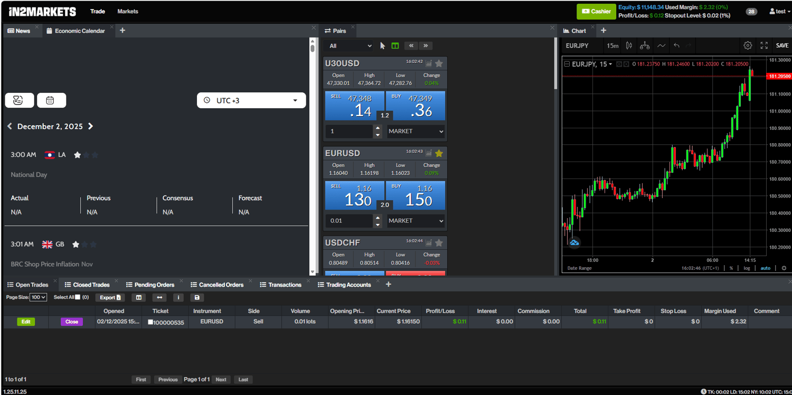
Task: Click the green Cashier button
Action: (x=596, y=11)
